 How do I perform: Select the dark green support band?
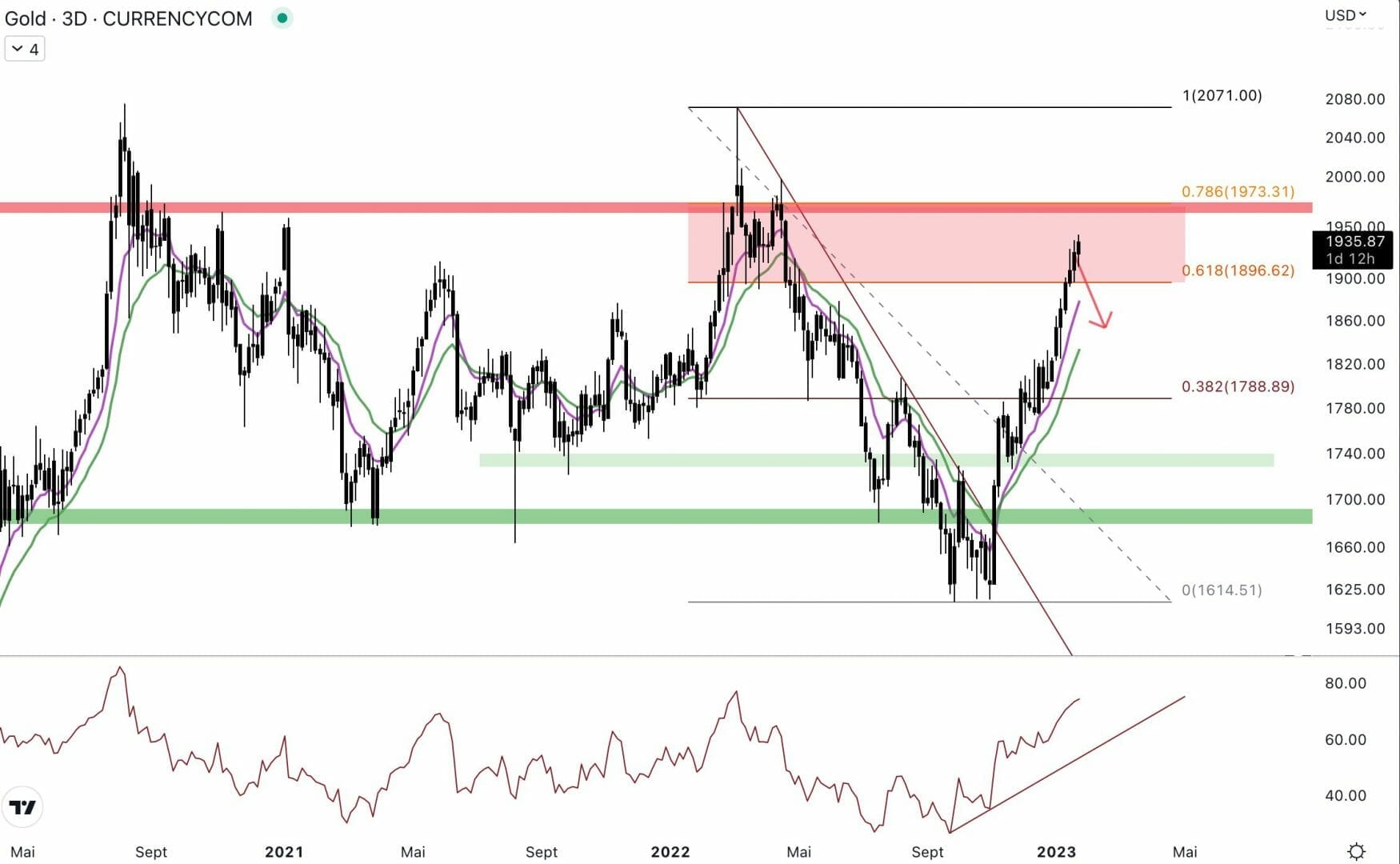pyautogui.click(x=656, y=517)
